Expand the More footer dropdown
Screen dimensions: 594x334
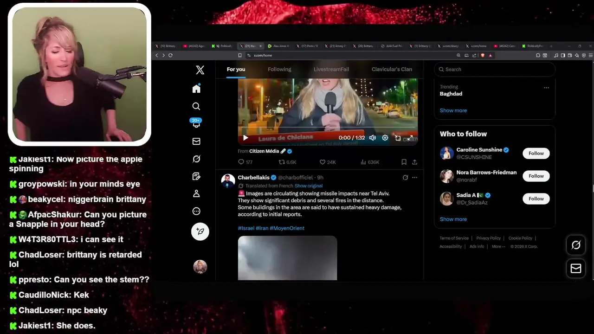(498, 246)
